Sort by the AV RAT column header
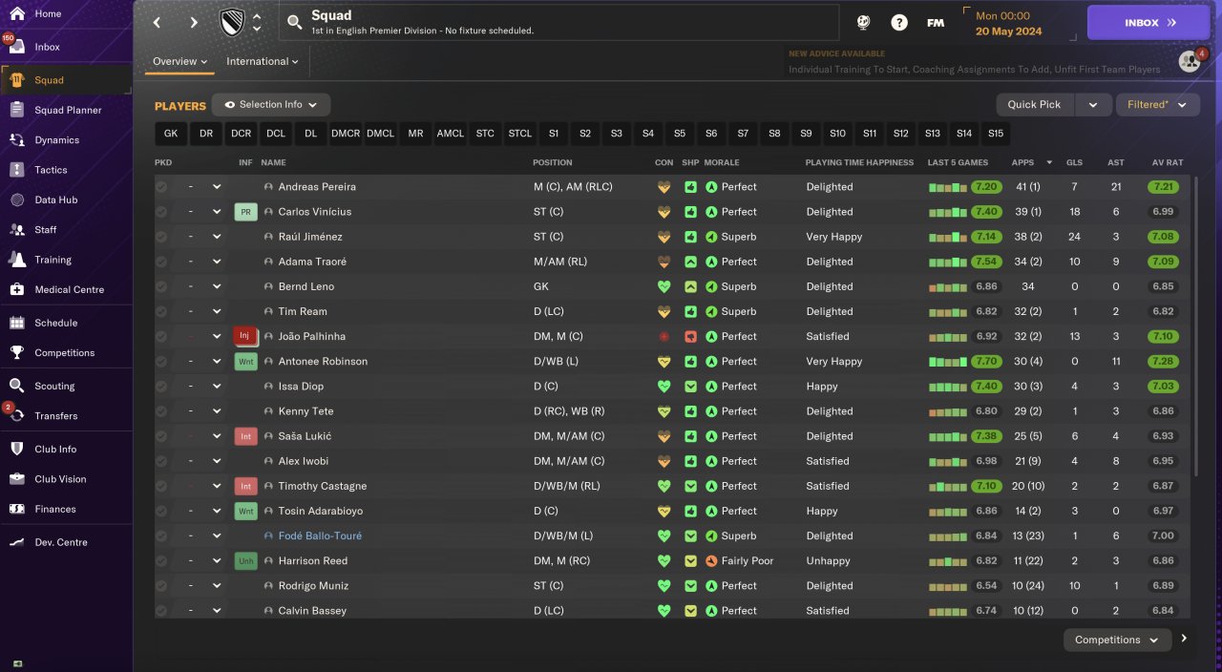Image resolution: width=1222 pixels, height=672 pixels. [x=1168, y=162]
